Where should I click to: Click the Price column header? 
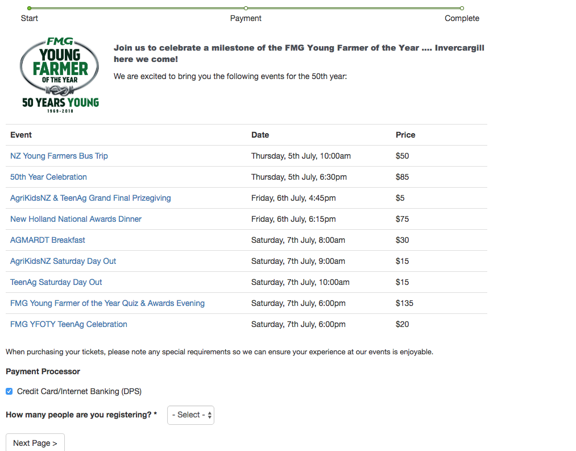tap(405, 135)
